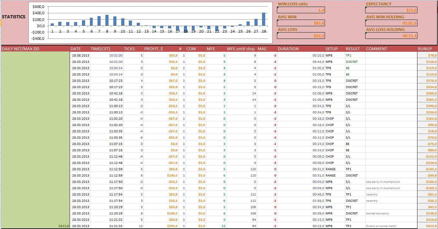Select the RUNUP cell -$145,3

pyautogui.click(x=427, y=169)
